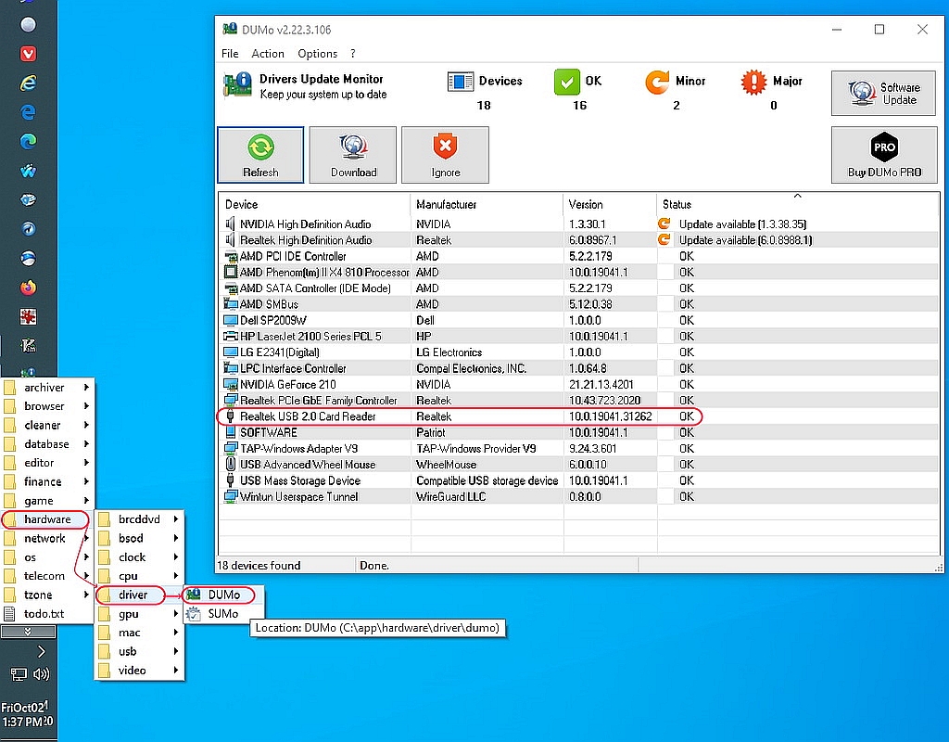The width and height of the screenshot is (949, 742).
Task: Click update icon for NVIDIA audio status
Action: click(x=664, y=224)
